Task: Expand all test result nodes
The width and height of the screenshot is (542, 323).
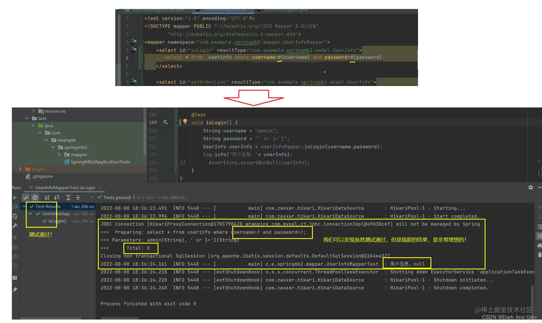Action: tap(68, 198)
